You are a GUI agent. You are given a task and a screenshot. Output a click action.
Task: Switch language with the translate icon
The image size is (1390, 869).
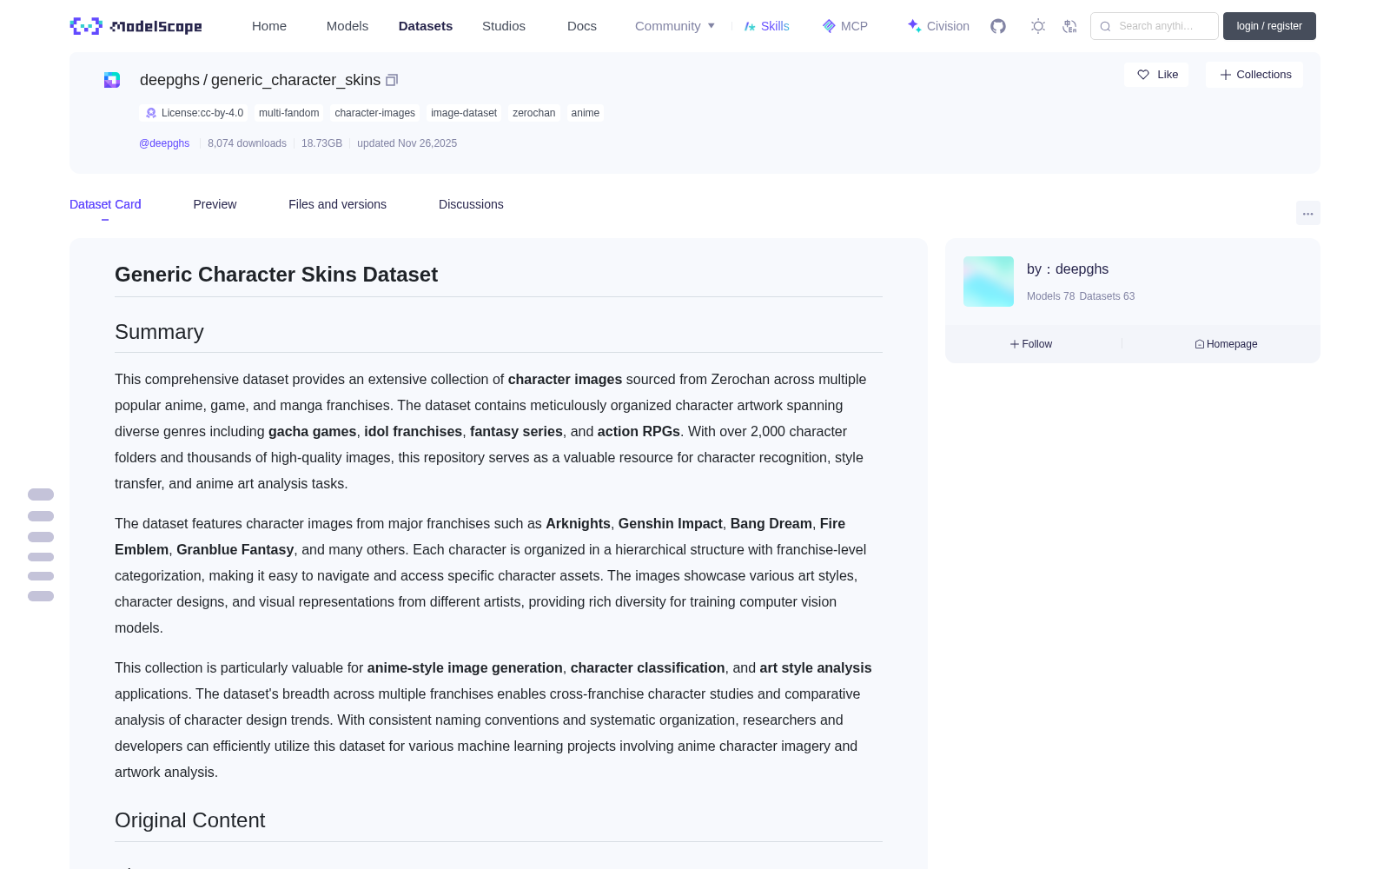coord(1069,26)
